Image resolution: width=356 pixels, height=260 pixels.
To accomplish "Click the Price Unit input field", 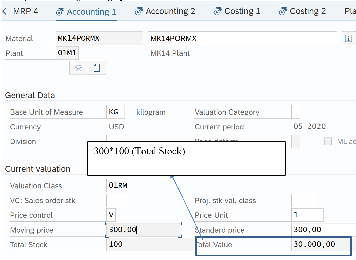I will coord(307,215).
